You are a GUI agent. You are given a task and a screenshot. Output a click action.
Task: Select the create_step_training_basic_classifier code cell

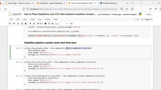87,80
